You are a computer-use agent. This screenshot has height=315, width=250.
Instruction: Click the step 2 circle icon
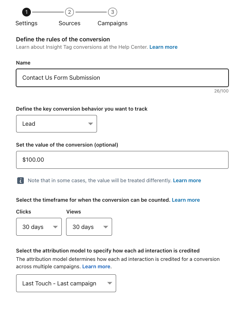[x=69, y=12]
